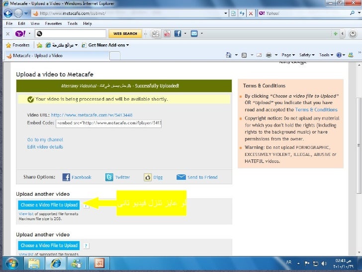Image resolution: width=362 pixels, height=272 pixels.
Task: Open the Home icon in command bar
Action: pos(229,55)
